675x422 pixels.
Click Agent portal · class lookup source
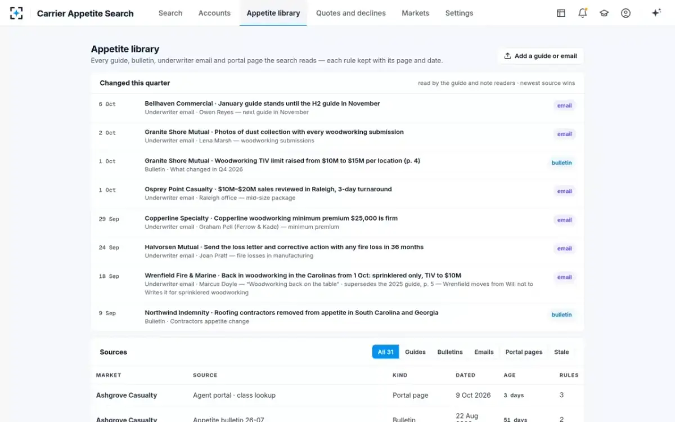point(234,396)
